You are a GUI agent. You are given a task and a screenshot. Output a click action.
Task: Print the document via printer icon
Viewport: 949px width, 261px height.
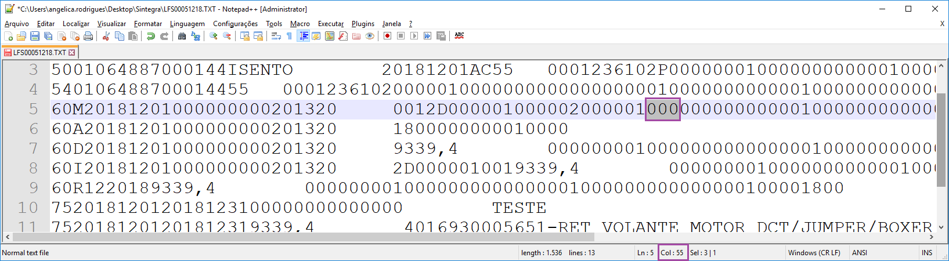(x=88, y=36)
